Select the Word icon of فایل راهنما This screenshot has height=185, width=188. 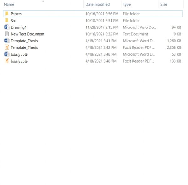click(x=7, y=54)
